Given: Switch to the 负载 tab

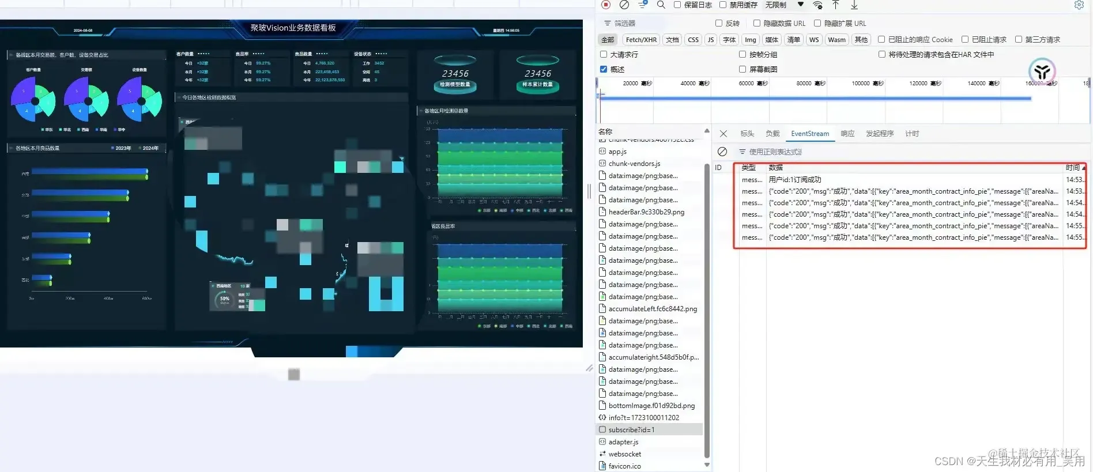Looking at the screenshot, I should (772, 134).
